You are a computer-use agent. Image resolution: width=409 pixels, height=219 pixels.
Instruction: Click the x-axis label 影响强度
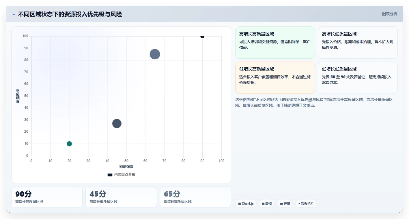coord(126,167)
